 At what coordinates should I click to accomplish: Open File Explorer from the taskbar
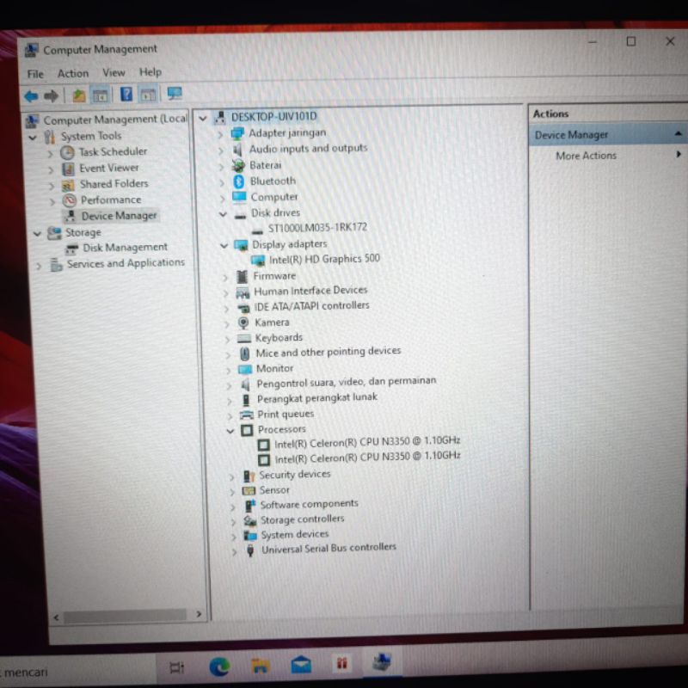260,665
